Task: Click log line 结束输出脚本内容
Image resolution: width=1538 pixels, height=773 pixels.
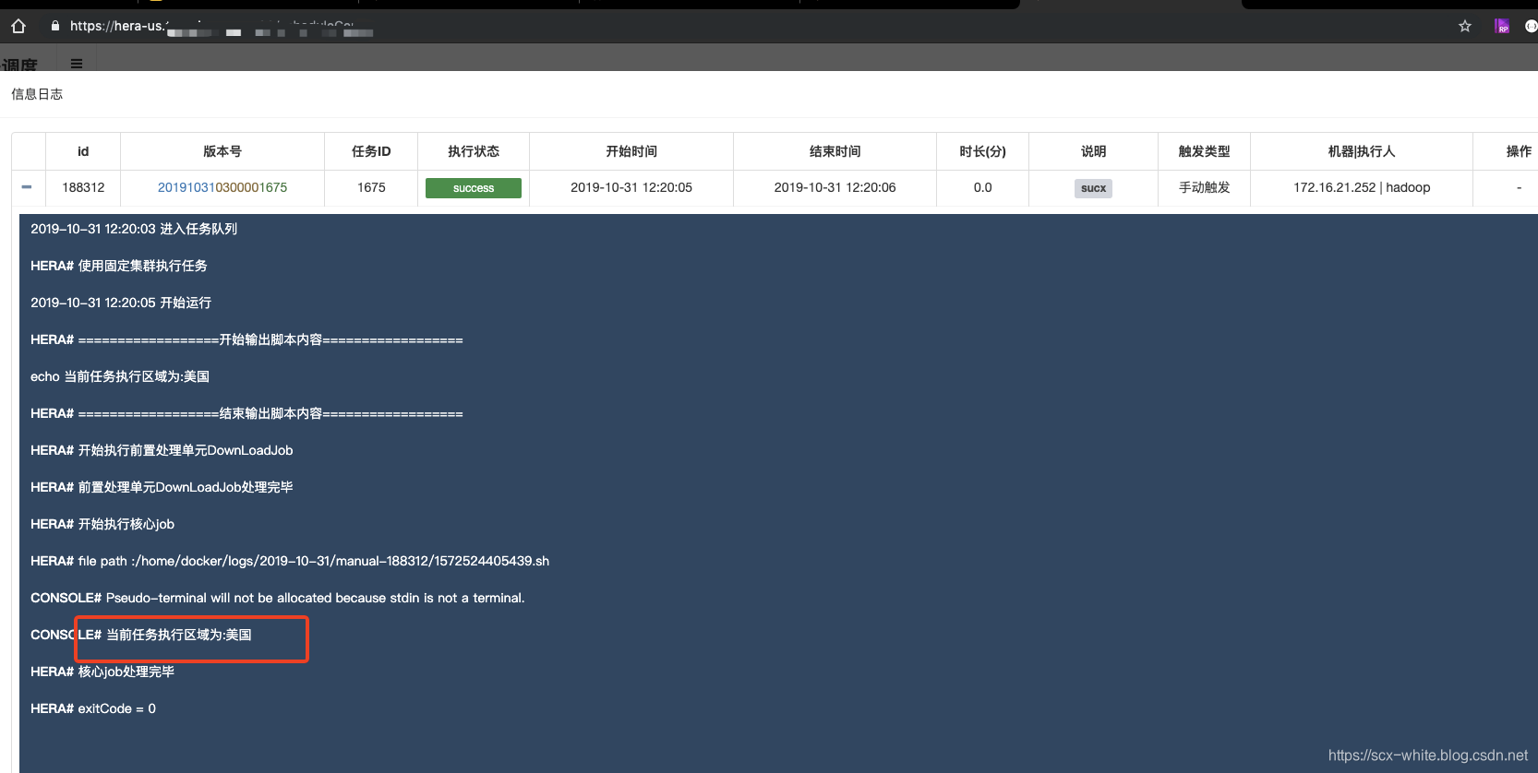Action: (x=246, y=413)
